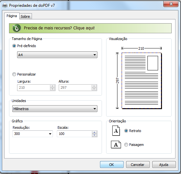Open the A4 page size dropdown
Screen dimensions: 181x174
click(57, 55)
